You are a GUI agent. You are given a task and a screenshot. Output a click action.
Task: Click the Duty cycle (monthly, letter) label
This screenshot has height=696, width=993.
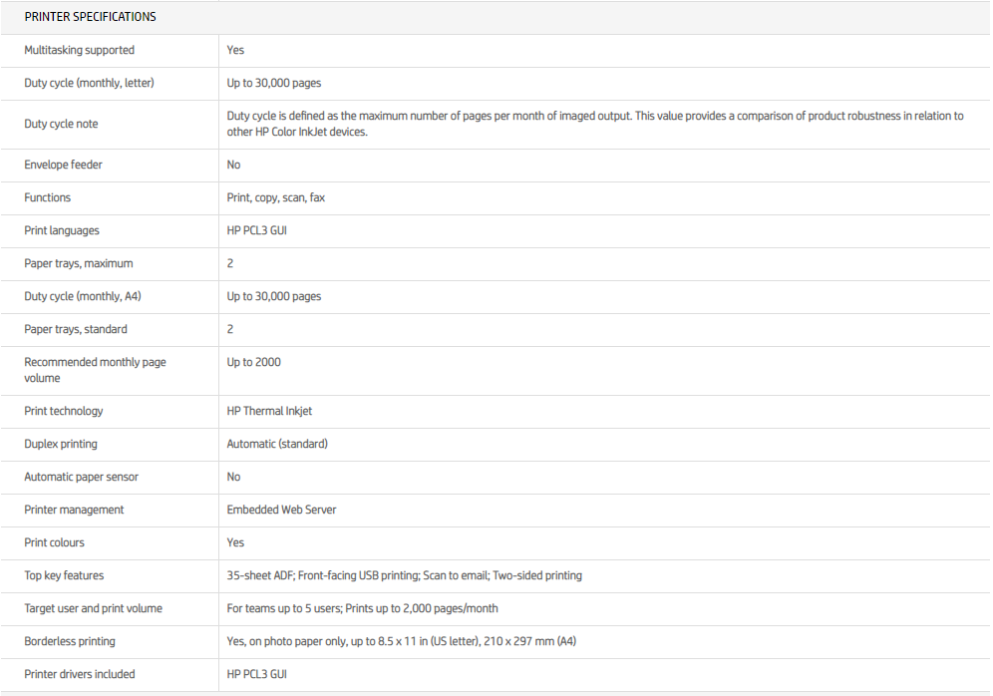(89, 83)
